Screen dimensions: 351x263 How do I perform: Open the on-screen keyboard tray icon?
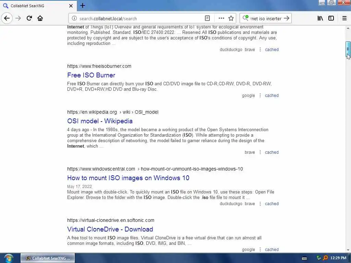click(x=304, y=258)
